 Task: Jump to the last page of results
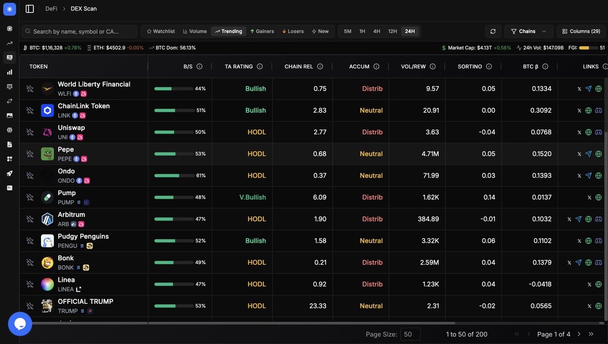pos(590,334)
